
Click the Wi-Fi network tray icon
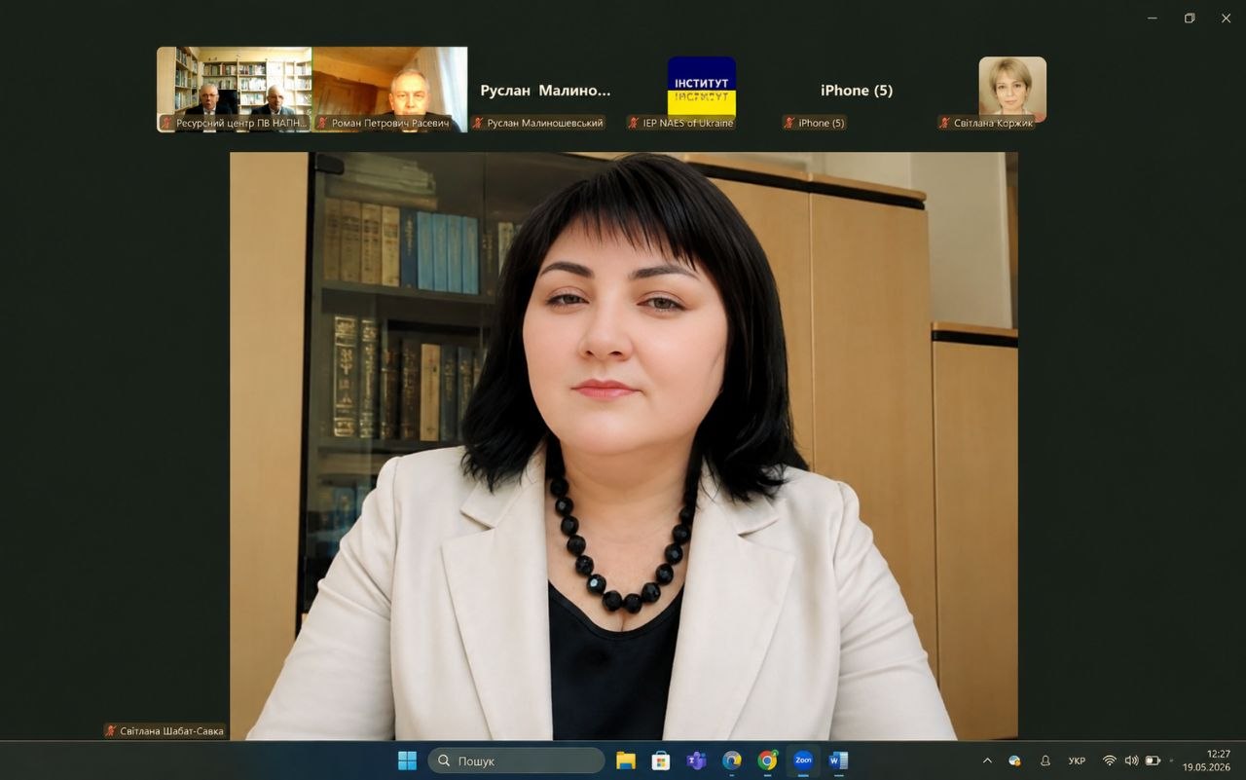tap(1109, 761)
